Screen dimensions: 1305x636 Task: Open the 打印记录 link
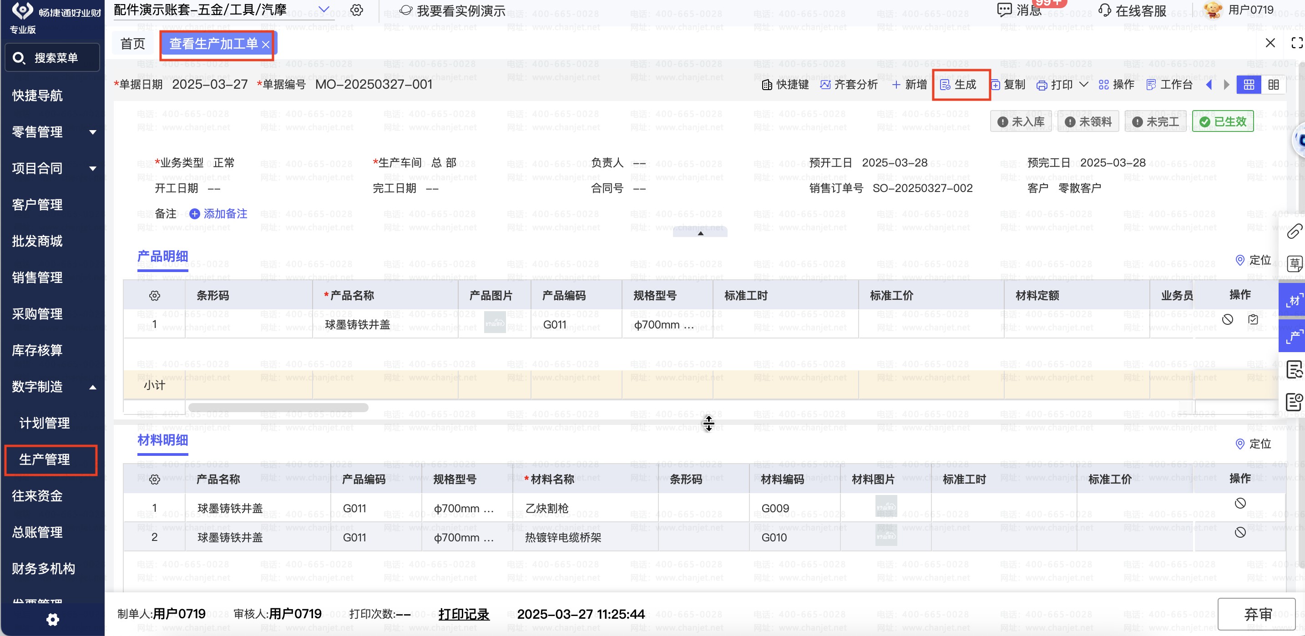click(x=463, y=614)
